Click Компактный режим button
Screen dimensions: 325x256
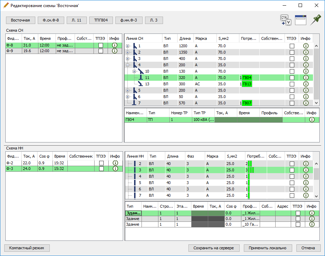[27, 248]
